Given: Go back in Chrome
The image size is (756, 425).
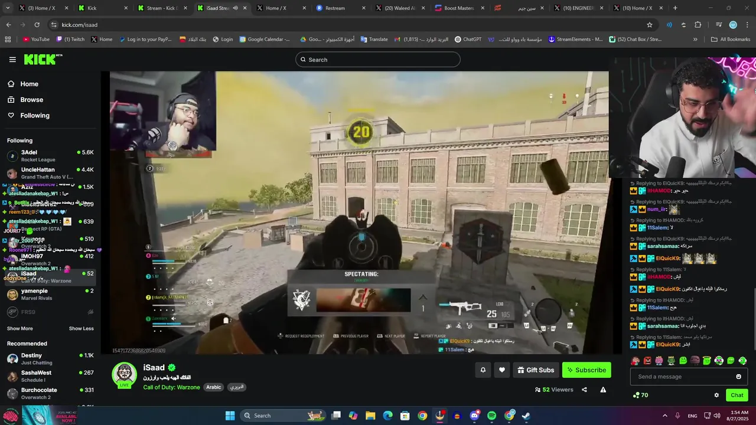Looking at the screenshot, I should tap(8, 25).
